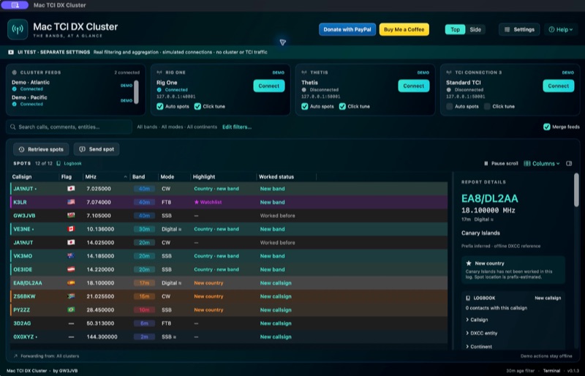The height and width of the screenshot is (376, 585).
Task: Connect the Thetis radio
Action: (414, 86)
